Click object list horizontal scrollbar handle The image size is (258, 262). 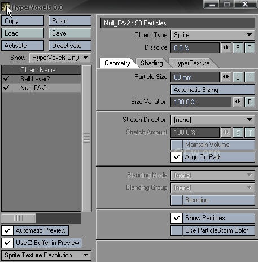(x=19, y=219)
